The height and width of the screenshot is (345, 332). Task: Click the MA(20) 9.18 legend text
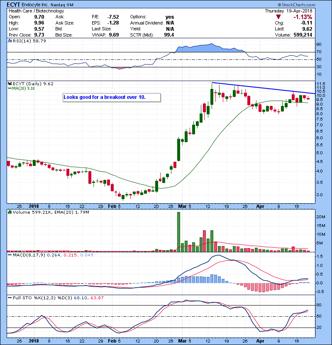click(x=23, y=89)
